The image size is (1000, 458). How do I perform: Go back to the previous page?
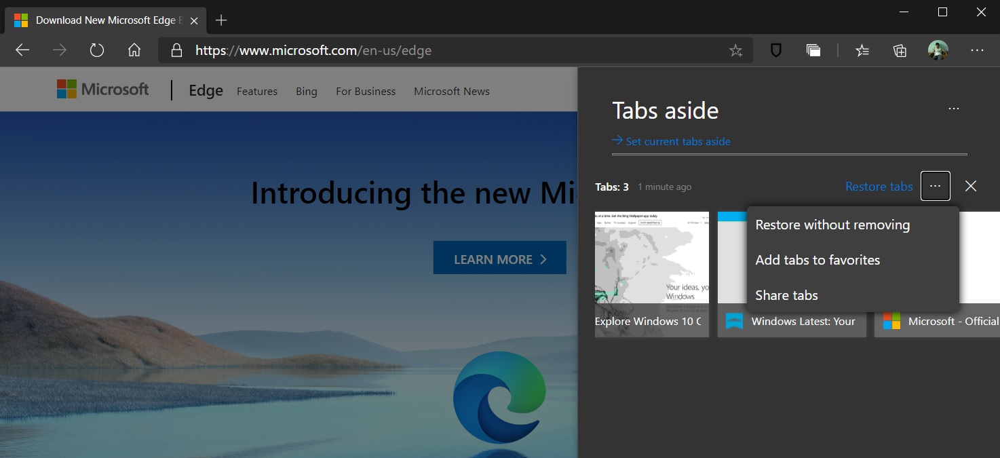pos(22,50)
